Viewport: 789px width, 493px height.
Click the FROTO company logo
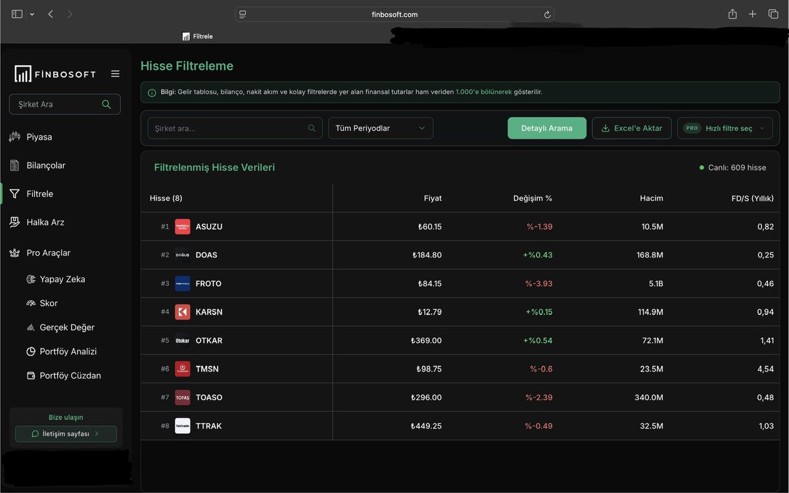[x=182, y=283]
